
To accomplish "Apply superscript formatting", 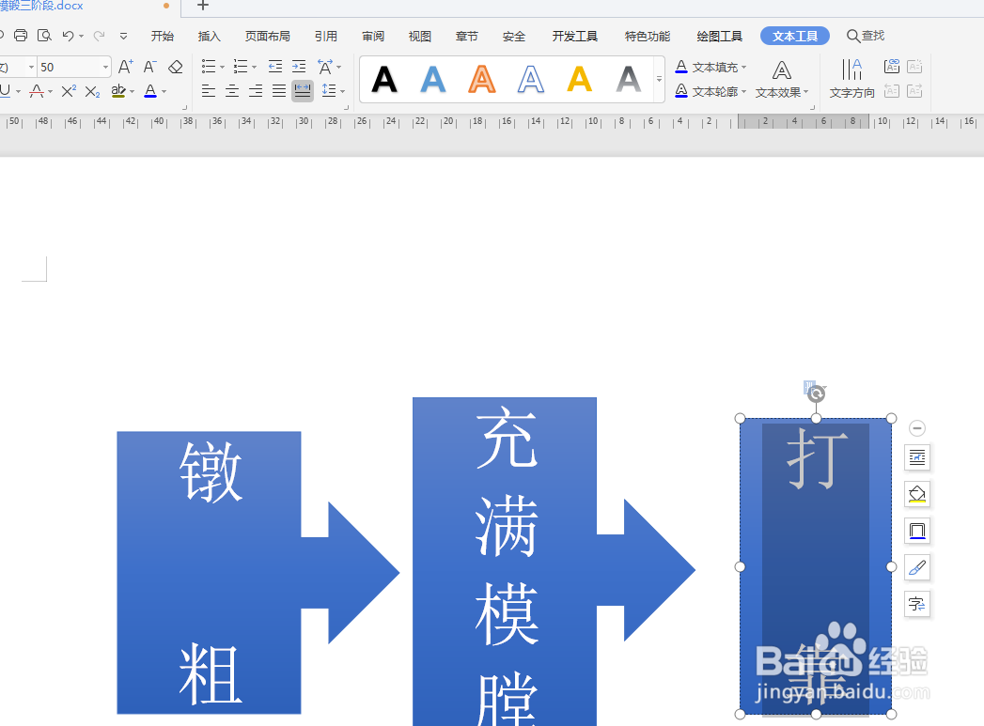I will pyautogui.click(x=69, y=91).
